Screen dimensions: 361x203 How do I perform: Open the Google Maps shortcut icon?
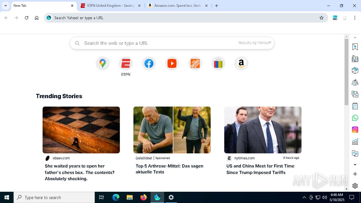click(x=103, y=63)
